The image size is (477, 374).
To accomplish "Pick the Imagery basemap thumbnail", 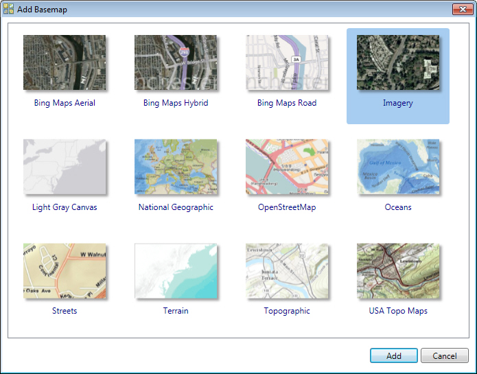I will pyautogui.click(x=398, y=62).
